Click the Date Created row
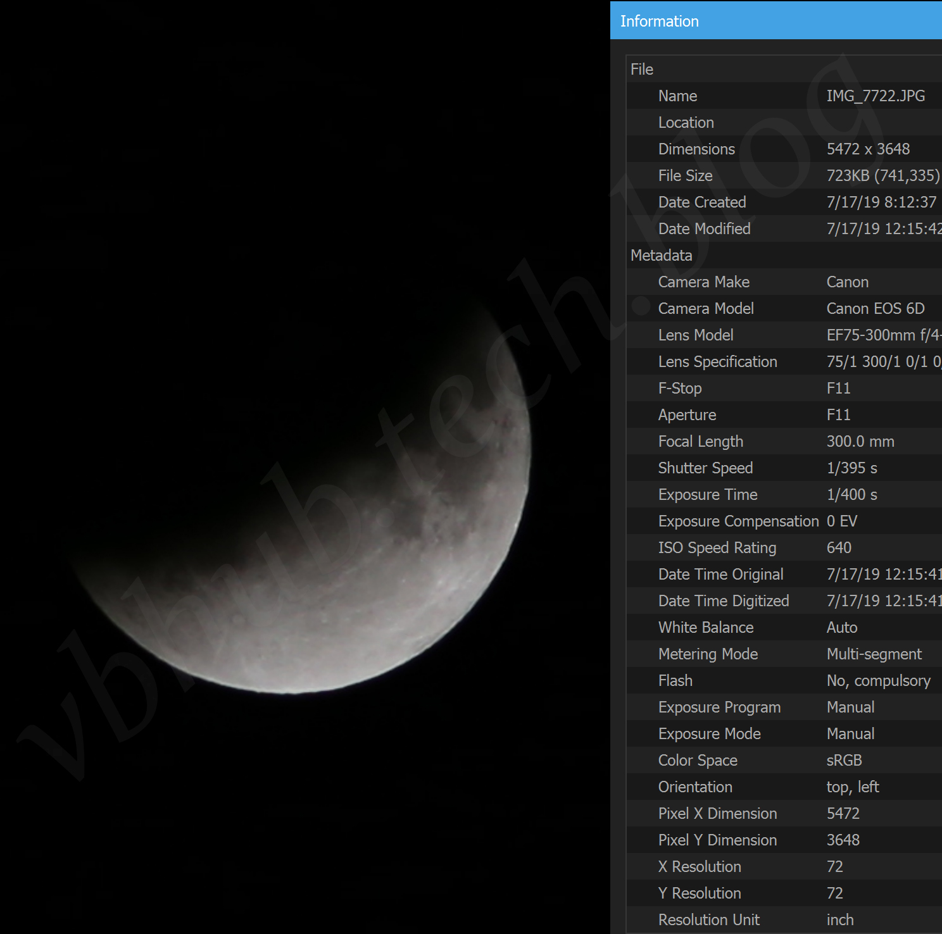This screenshot has width=942, height=934. pos(785,202)
